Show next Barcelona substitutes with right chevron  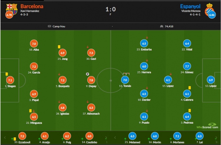click(x=106, y=138)
